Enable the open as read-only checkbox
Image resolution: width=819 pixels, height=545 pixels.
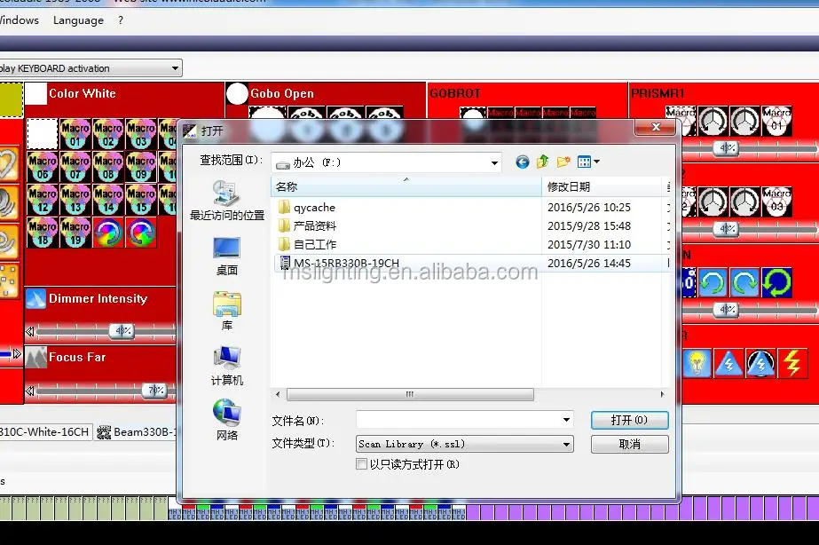click(361, 464)
